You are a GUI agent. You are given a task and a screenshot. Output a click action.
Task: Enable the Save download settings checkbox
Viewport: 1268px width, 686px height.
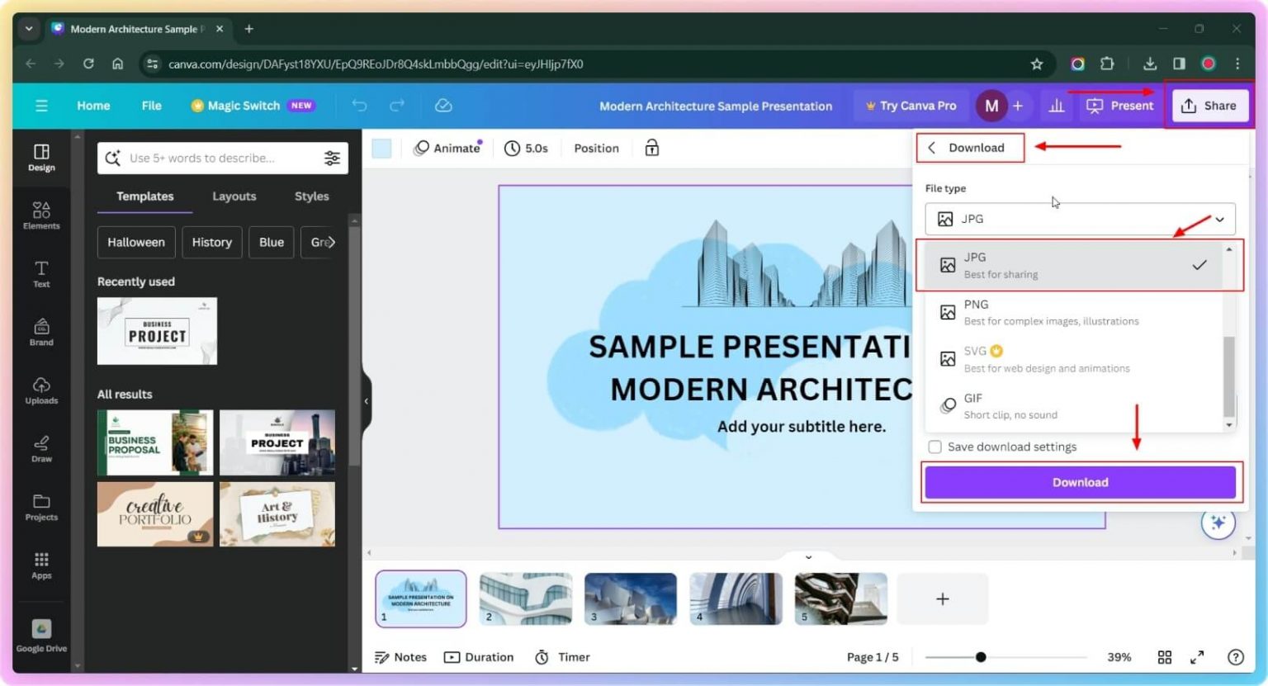click(x=934, y=447)
